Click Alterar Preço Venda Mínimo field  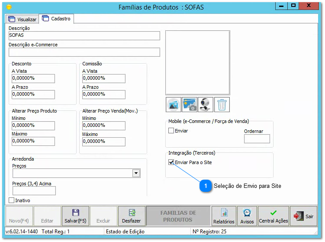[x=103, y=126]
